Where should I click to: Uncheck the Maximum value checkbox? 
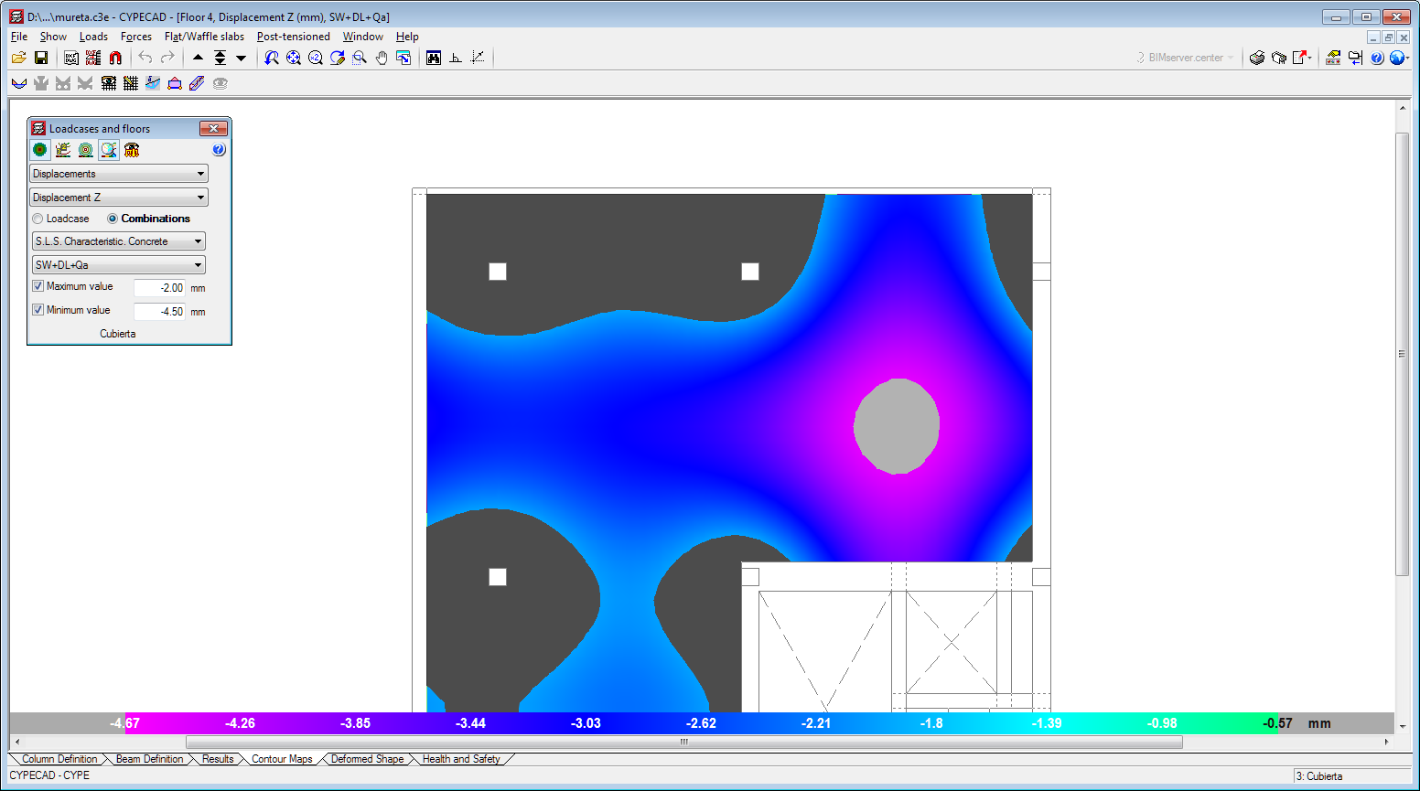(38, 286)
